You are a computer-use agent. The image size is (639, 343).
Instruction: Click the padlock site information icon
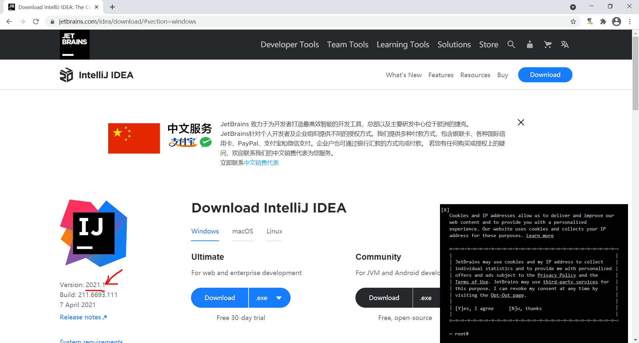click(x=52, y=21)
